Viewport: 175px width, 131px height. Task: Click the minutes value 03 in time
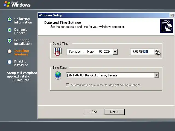click(137, 52)
